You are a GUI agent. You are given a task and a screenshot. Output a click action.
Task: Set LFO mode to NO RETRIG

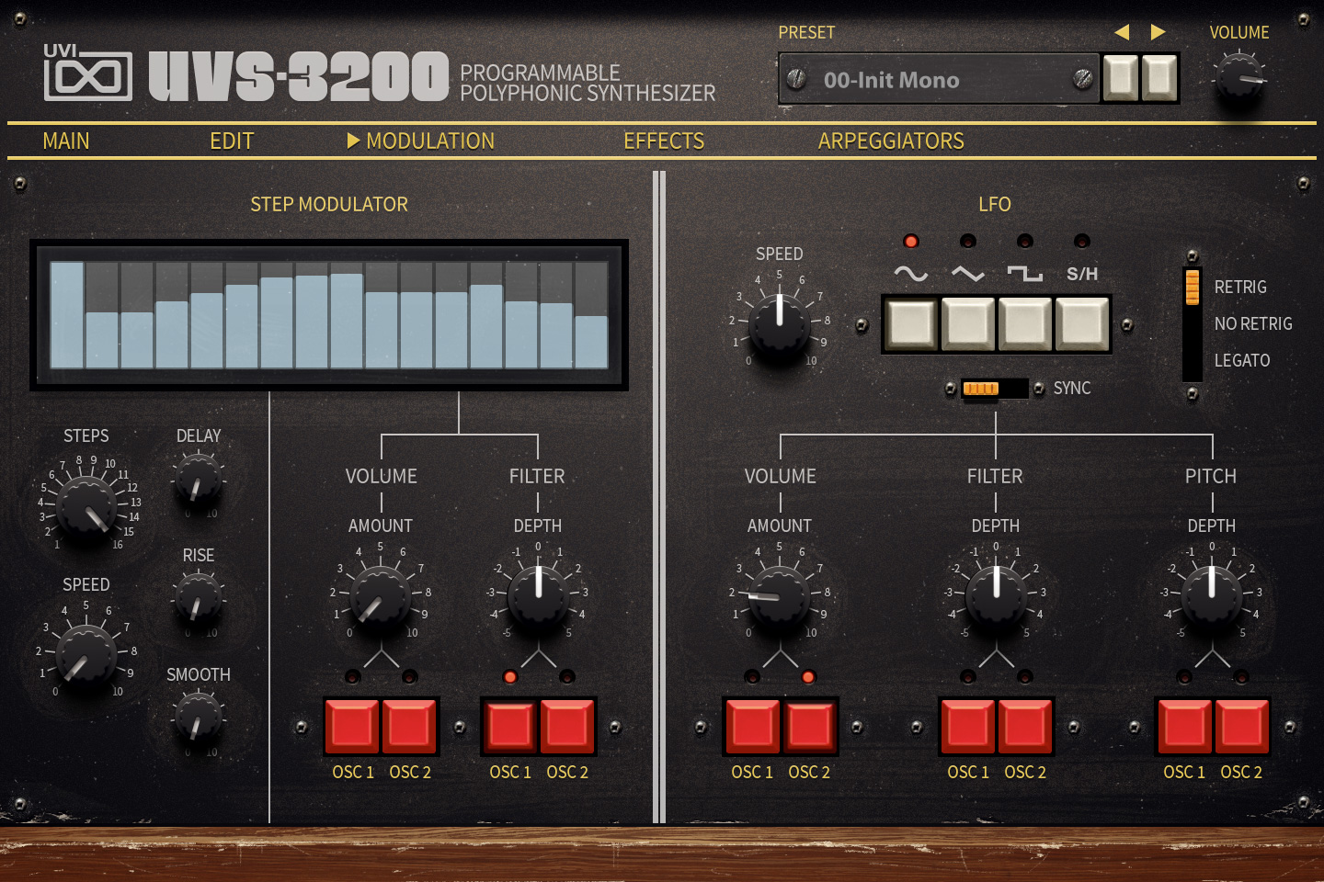[x=1191, y=323]
